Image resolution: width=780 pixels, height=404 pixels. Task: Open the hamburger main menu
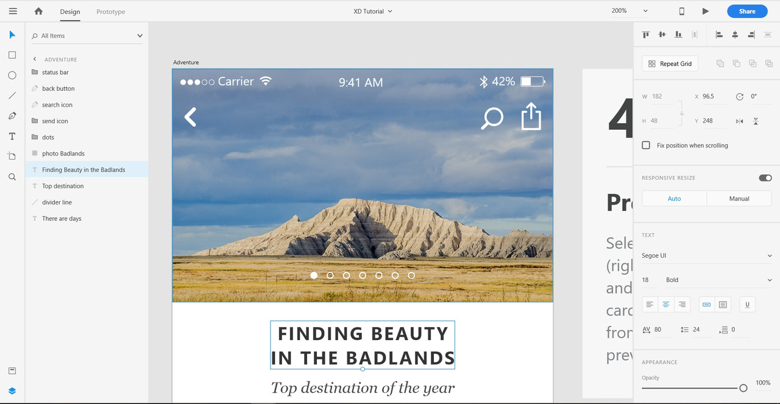tap(13, 11)
